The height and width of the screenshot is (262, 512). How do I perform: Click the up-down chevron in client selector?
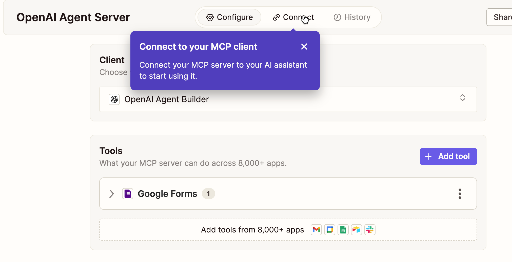[462, 98]
